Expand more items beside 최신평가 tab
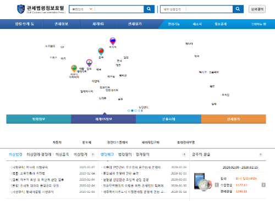The width and height of the screenshot is (275, 201). pyautogui.click(x=93, y=154)
